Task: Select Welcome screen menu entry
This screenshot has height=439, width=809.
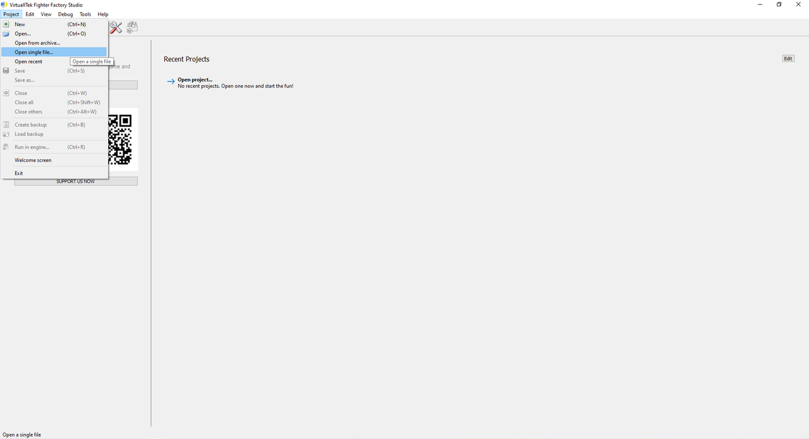Action: pos(54,160)
